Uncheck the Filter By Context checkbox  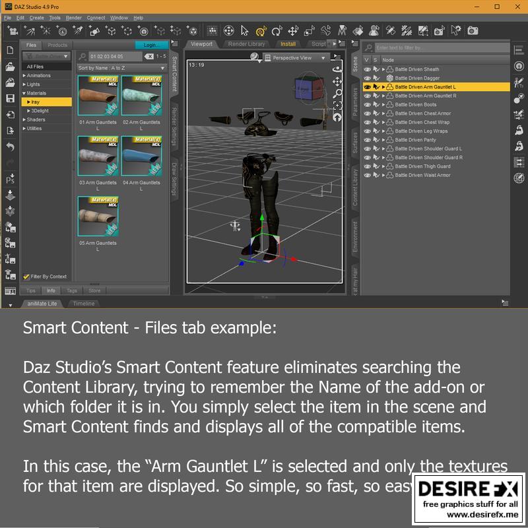pos(26,277)
